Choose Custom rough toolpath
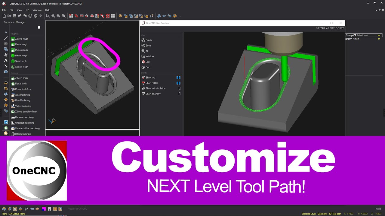This screenshot has width=385, height=216. coord(20,67)
